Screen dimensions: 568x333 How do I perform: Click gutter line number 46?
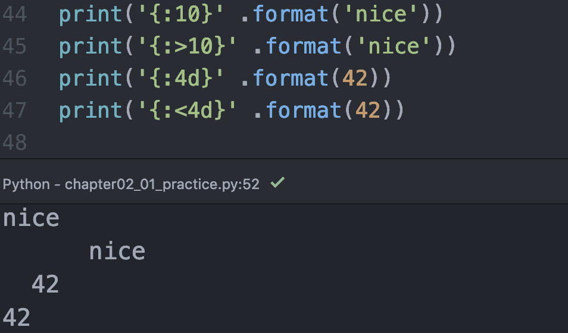coord(14,78)
